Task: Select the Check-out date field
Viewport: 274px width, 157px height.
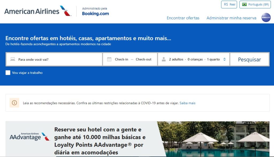Action: (143, 59)
